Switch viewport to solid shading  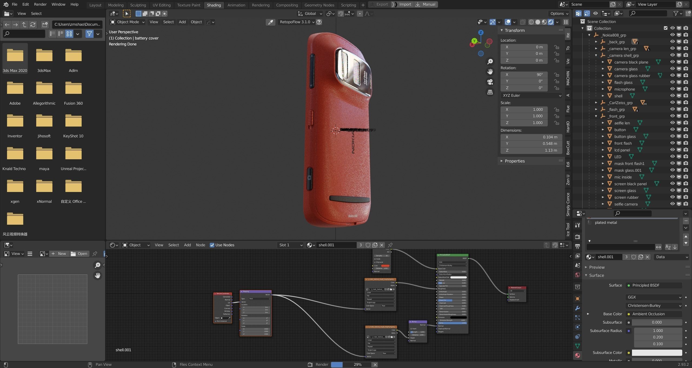[538, 22]
